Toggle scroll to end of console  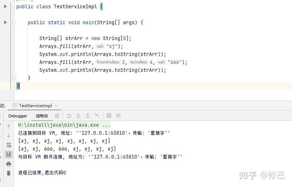tap(9, 154)
